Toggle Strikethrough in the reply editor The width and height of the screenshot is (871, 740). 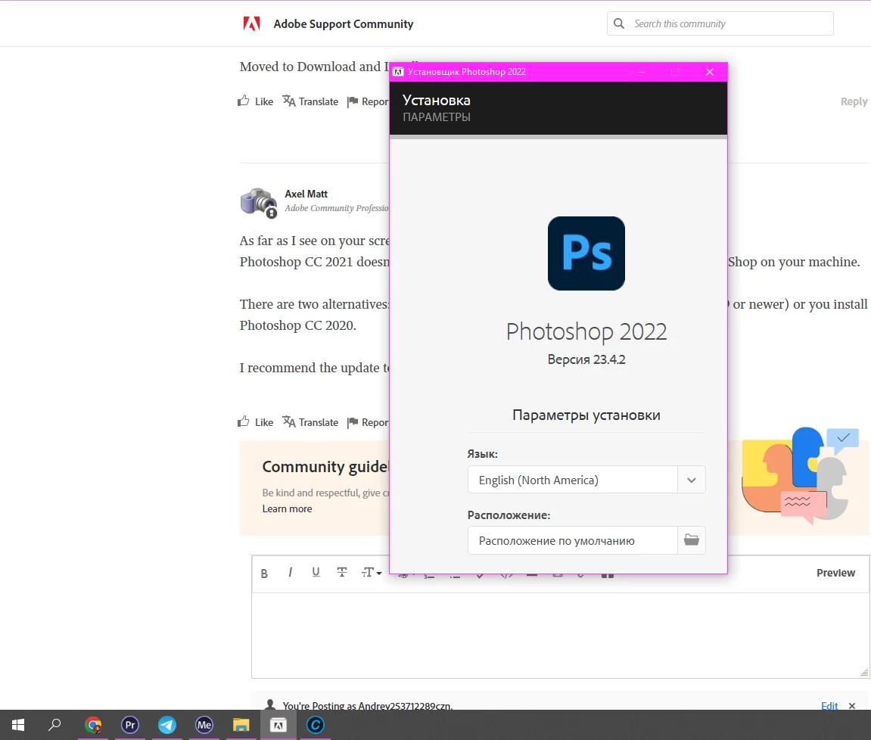click(341, 572)
